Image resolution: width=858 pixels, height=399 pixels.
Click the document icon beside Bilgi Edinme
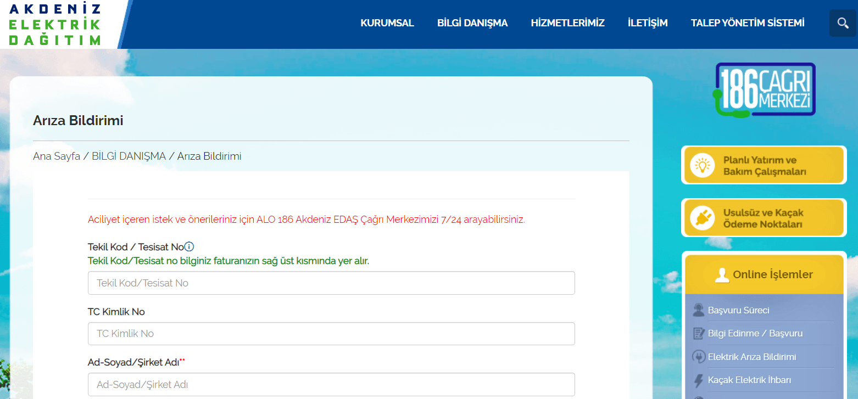tap(699, 333)
